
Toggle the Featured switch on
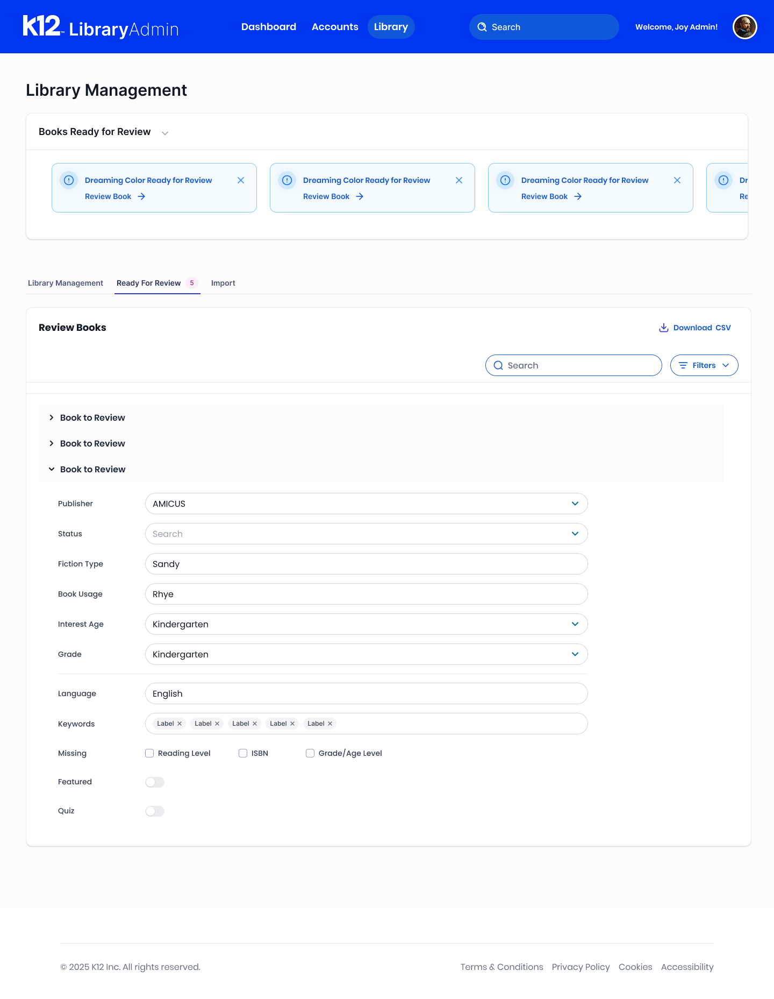[155, 782]
